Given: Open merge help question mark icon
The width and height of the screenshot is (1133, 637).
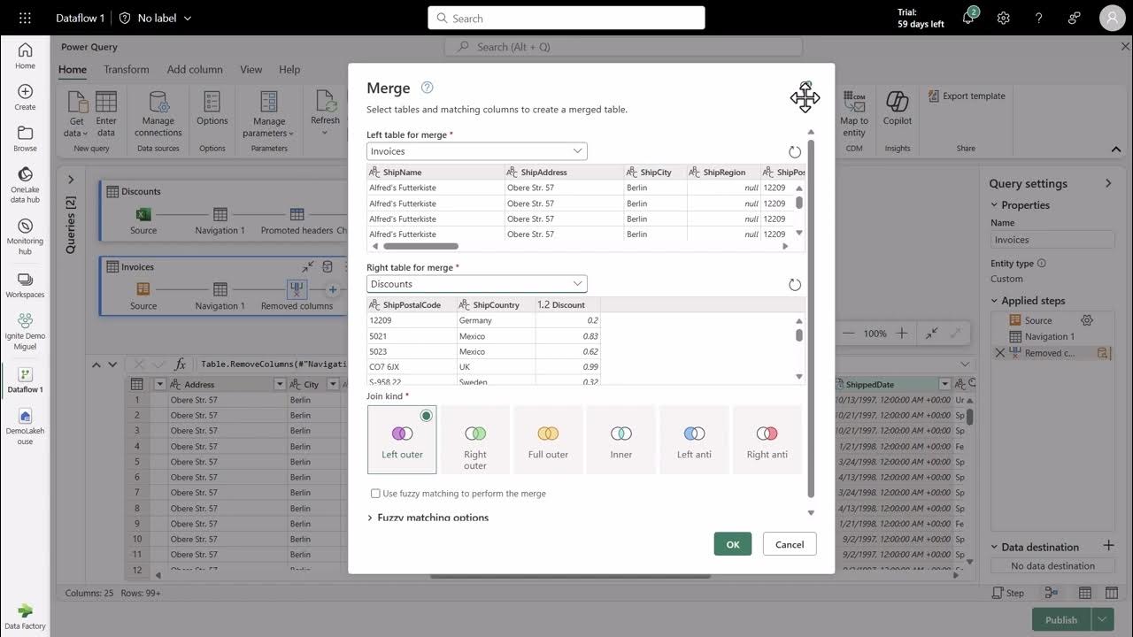Looking at the screenshot, I should click(428, 88).
